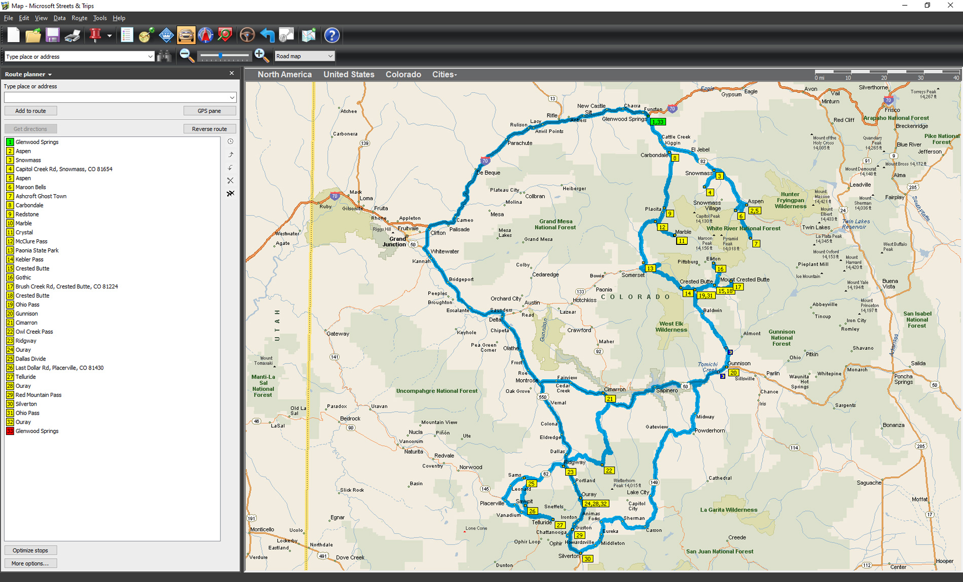Expand the Route planner address dropdown arrow
The height and width of the screenshot is (582, 963).
232,97
